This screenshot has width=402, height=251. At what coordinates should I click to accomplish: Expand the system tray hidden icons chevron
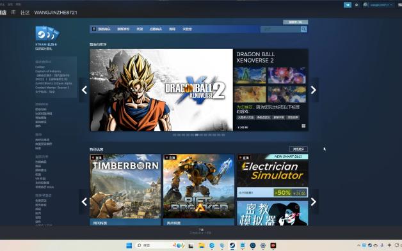(358, 245)
